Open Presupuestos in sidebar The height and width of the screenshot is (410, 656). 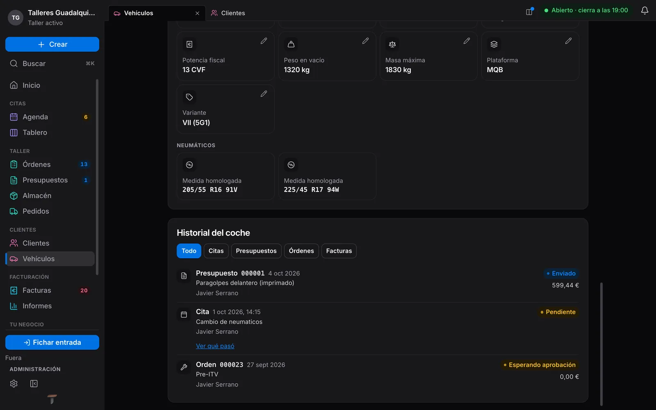50,180
